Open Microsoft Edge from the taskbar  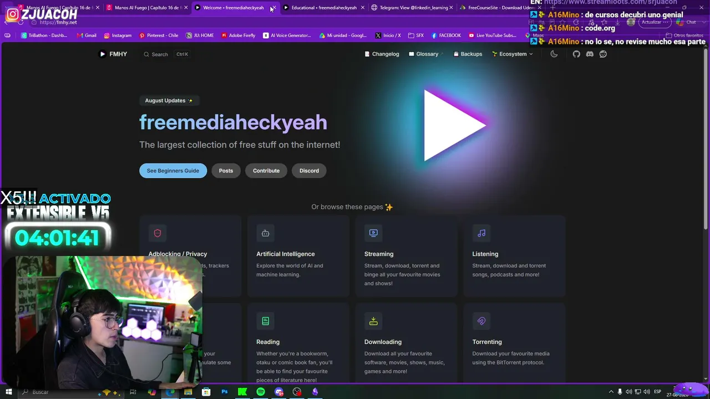coord(170,392)
